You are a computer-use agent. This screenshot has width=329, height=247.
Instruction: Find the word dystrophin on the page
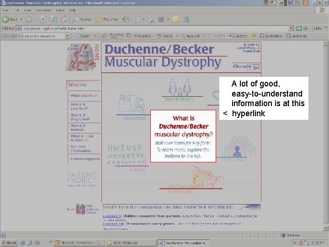pos(271,36)
